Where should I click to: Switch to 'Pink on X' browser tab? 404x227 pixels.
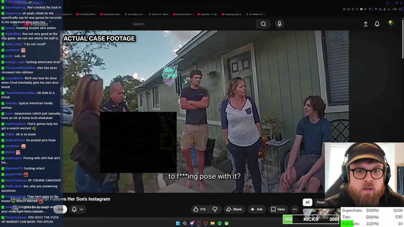(159, 14)
